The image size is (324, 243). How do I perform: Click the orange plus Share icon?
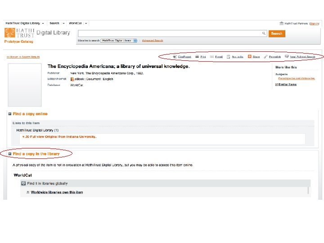click(250, 56)
